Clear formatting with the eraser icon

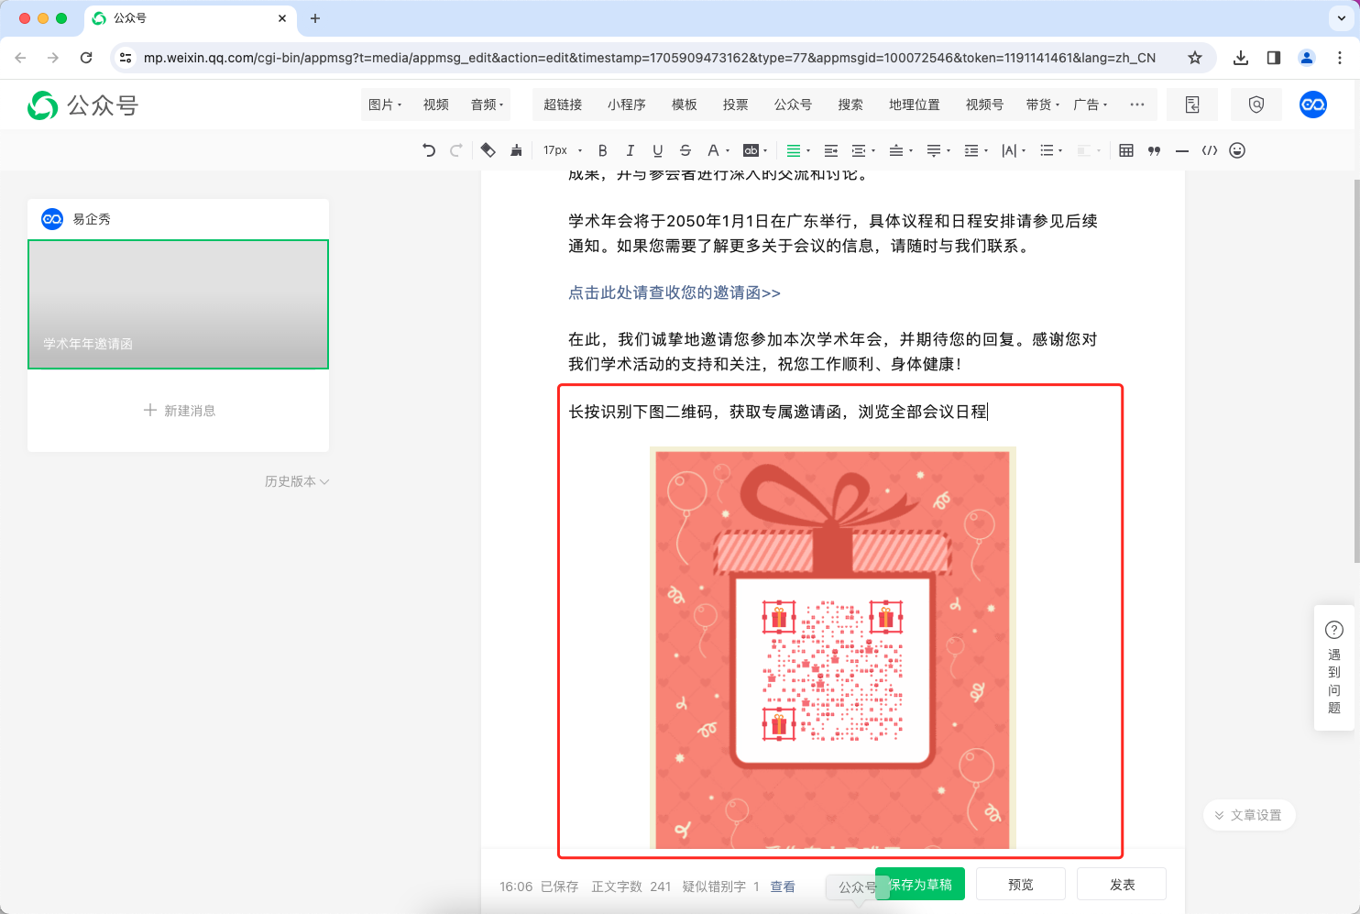click(x=488, y=150)
